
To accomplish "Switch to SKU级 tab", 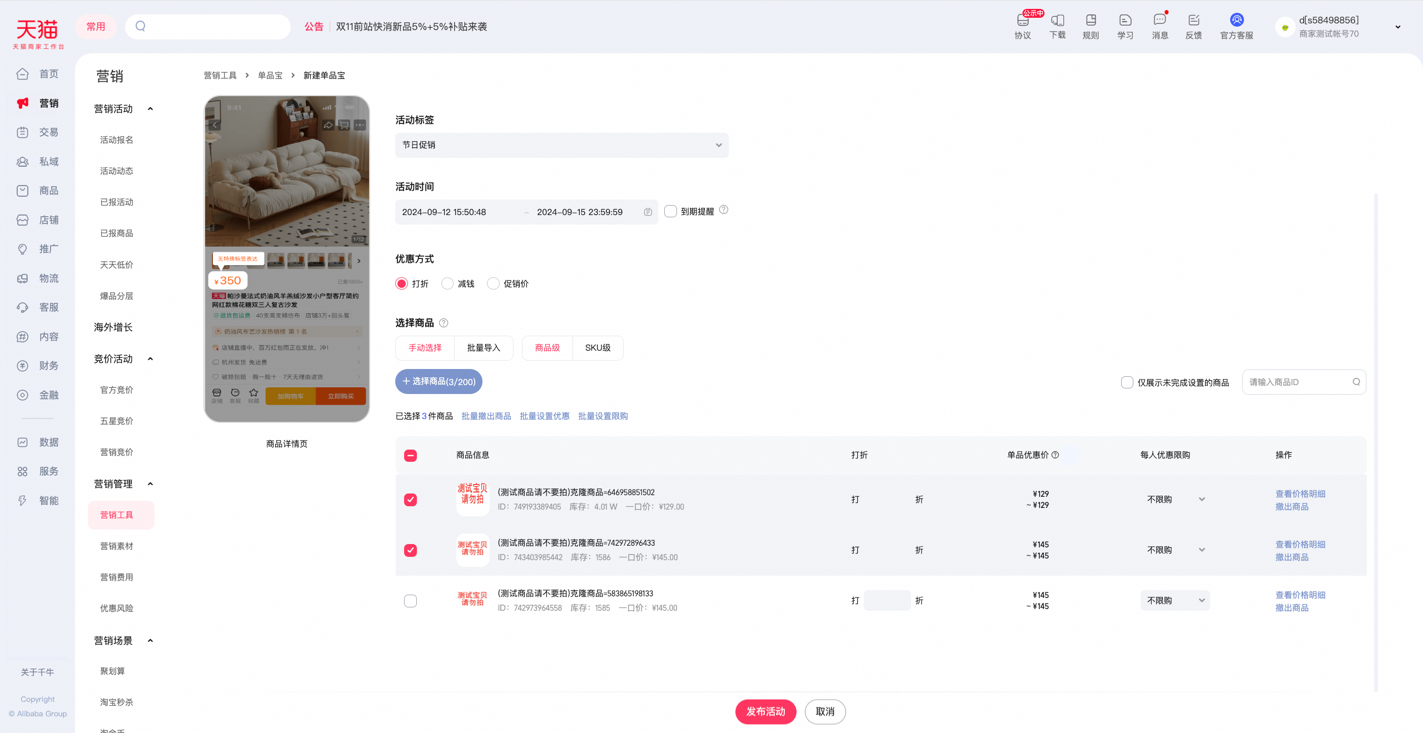I will [x=598, y=348].
